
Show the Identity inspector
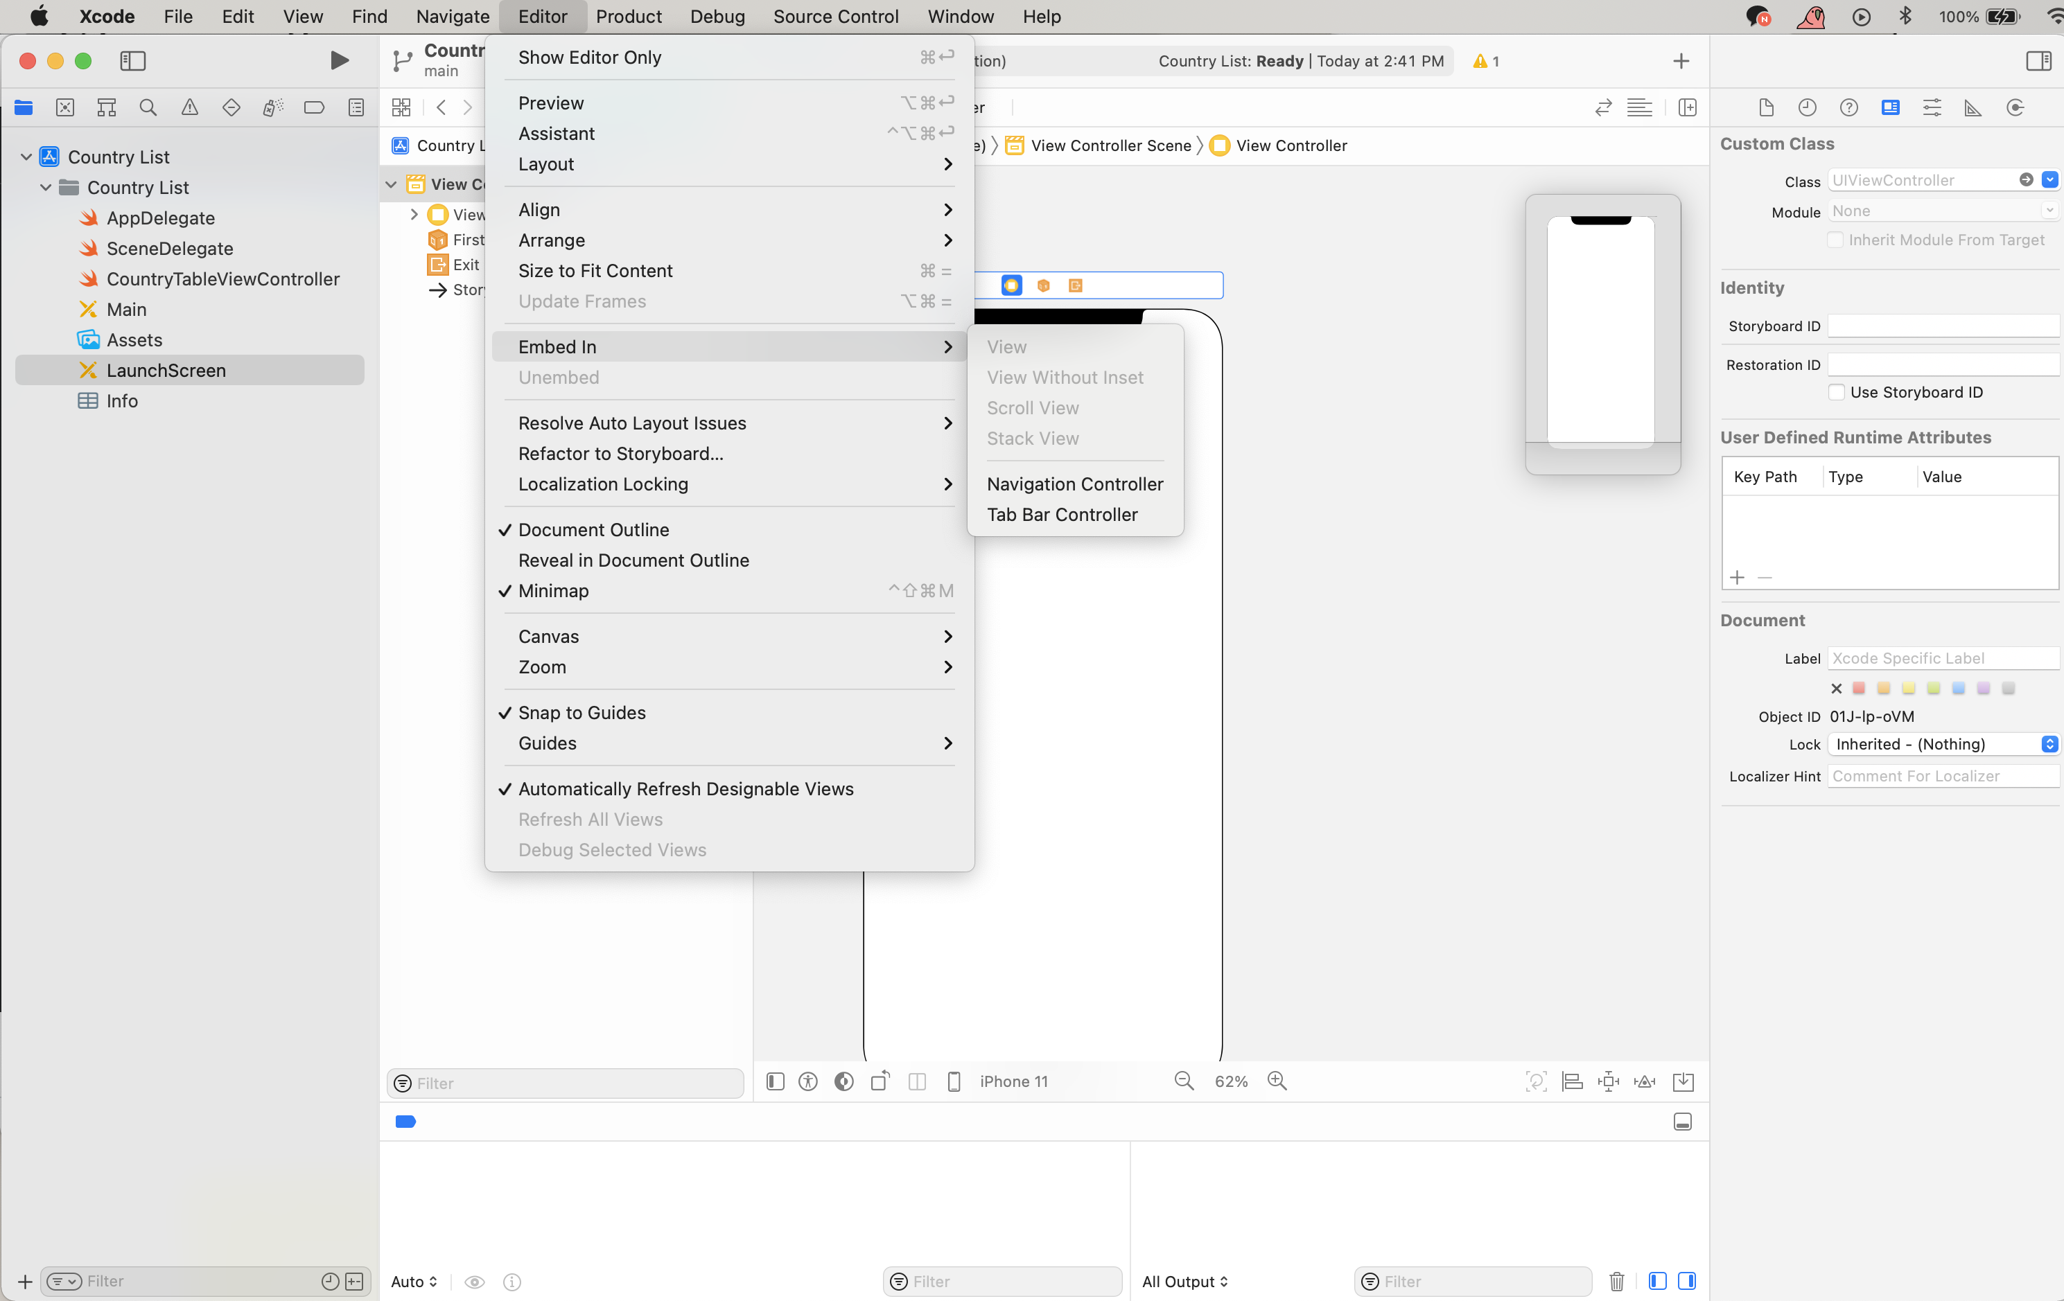click(x=1890, y=107)
